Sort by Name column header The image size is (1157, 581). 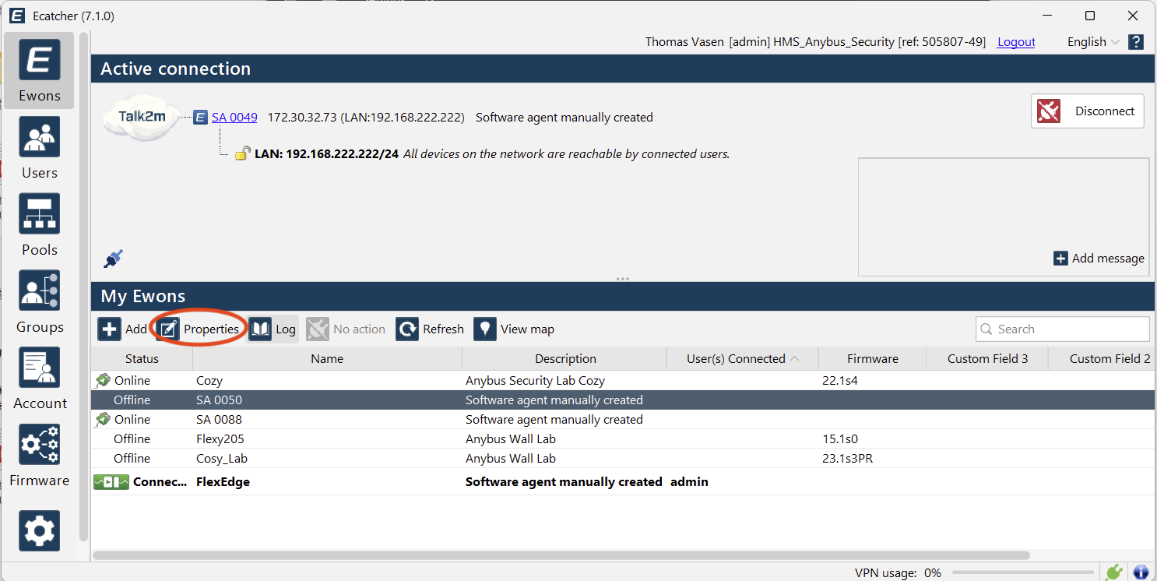point(327,359)
